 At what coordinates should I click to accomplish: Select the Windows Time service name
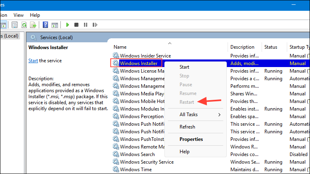(136, 170)
